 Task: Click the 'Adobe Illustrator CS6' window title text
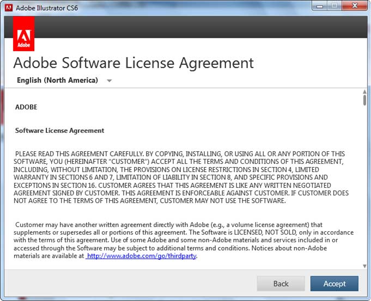click(x=47, y=8)
